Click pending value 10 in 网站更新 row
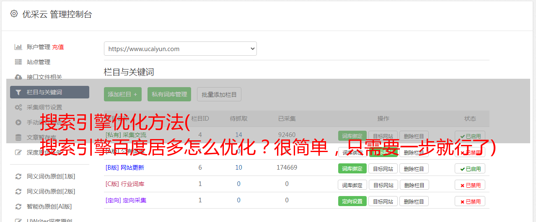This screenshot has height=222, width=536. (x=239, y=168)
